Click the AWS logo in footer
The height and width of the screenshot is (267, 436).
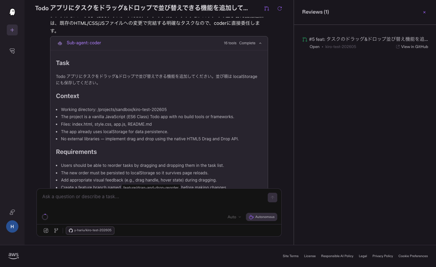pyautogui.click(x=13, y=256)
